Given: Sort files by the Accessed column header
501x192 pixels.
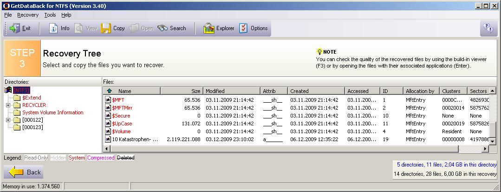Looking at the screenshot, I should click(x=362, y=91).
